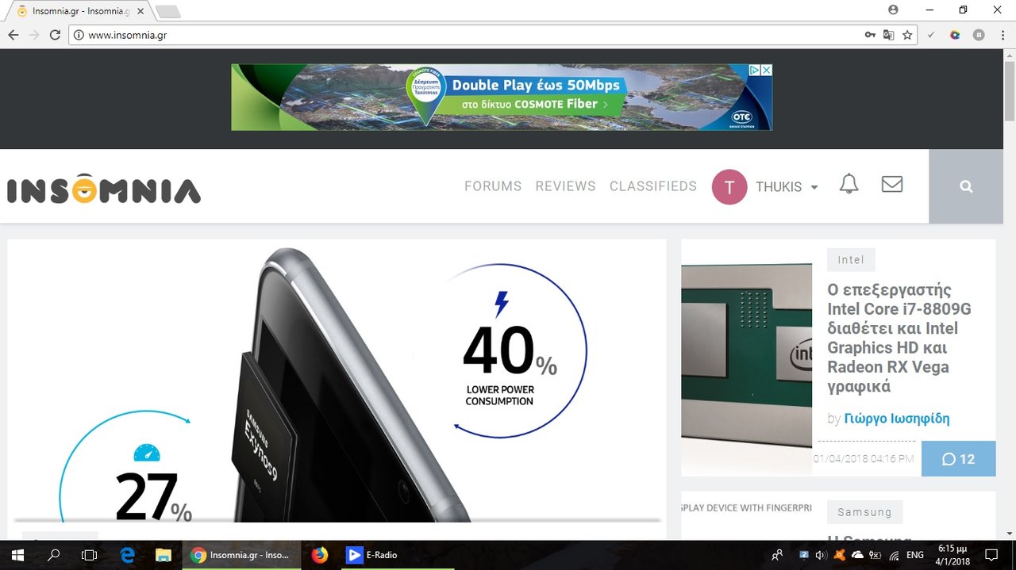Open the Action Center notifications icon
Viewport: 1016px width, 570px height.
(x=991, y=555)
